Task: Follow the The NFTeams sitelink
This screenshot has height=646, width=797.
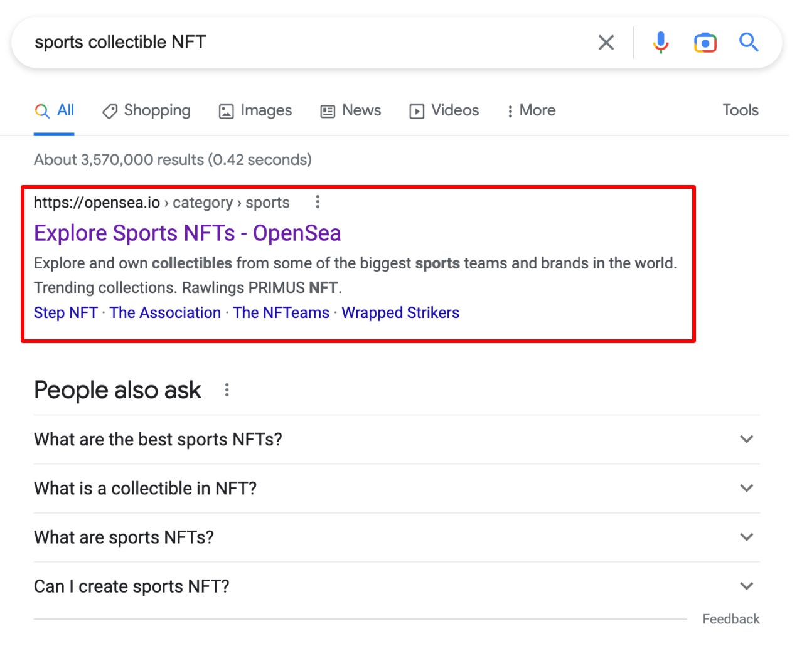Action: coord(281,312)
